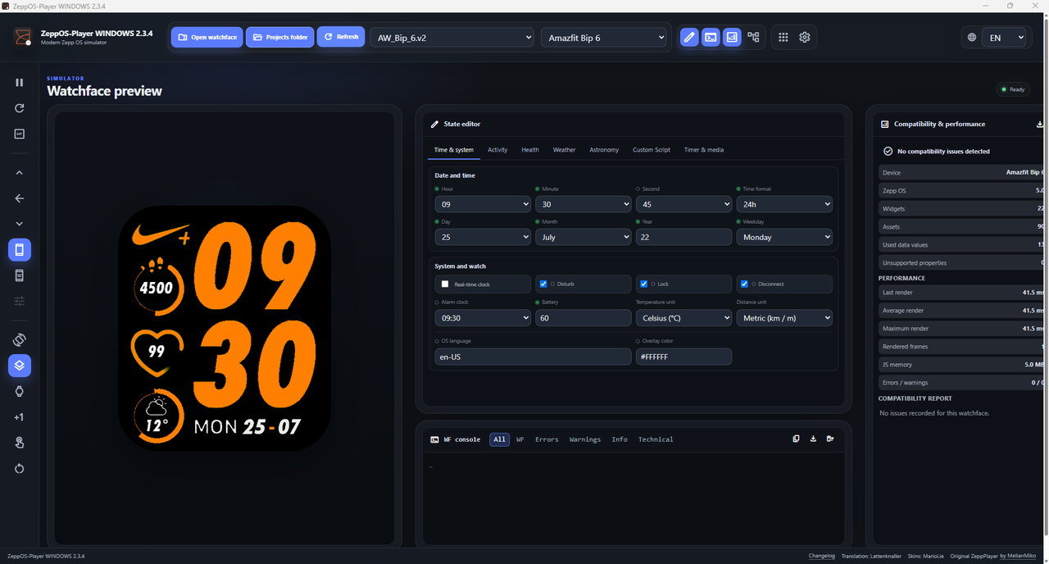Click the down chevron navigation icon
The height and width of the screenshot is (564, 1049).
coord(20,224)
